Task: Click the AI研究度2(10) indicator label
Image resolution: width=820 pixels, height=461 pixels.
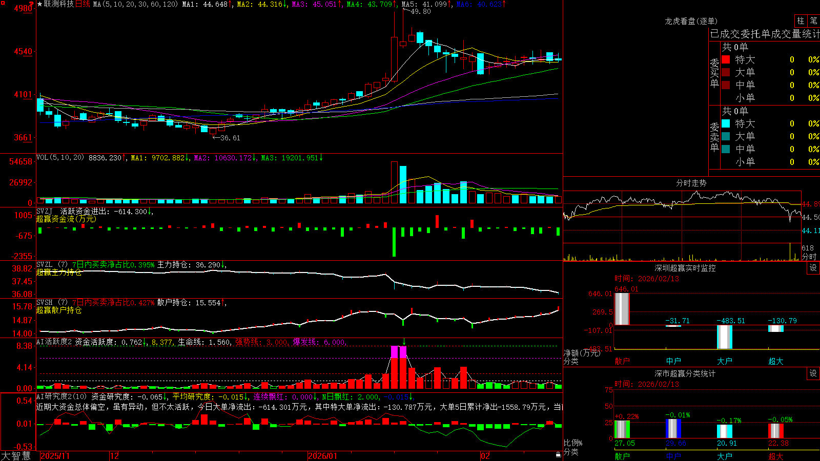Action: pos(61,396)
